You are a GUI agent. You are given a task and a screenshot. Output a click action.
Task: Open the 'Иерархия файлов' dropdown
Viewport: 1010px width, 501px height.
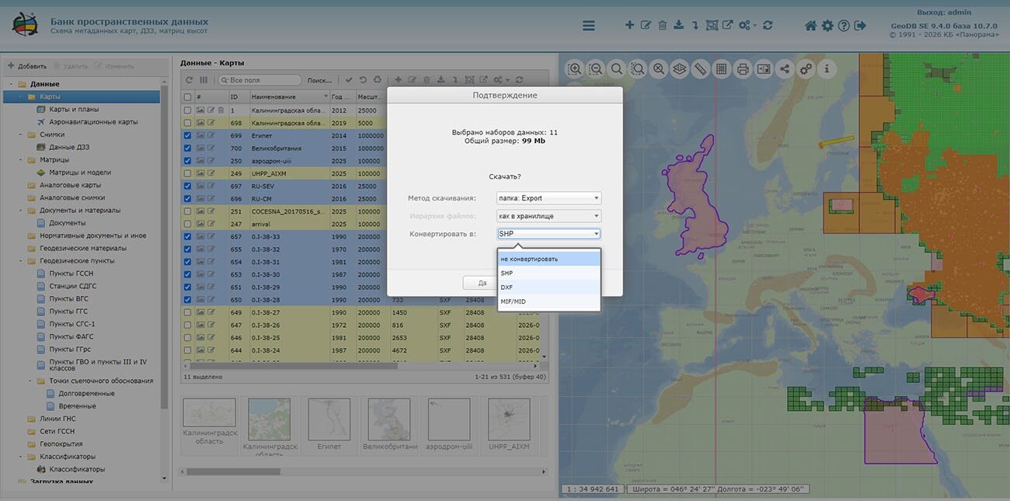point(549,216)
